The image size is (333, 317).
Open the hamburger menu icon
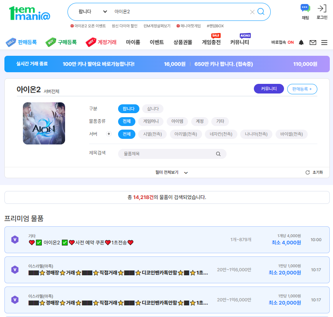click(324, 43)
